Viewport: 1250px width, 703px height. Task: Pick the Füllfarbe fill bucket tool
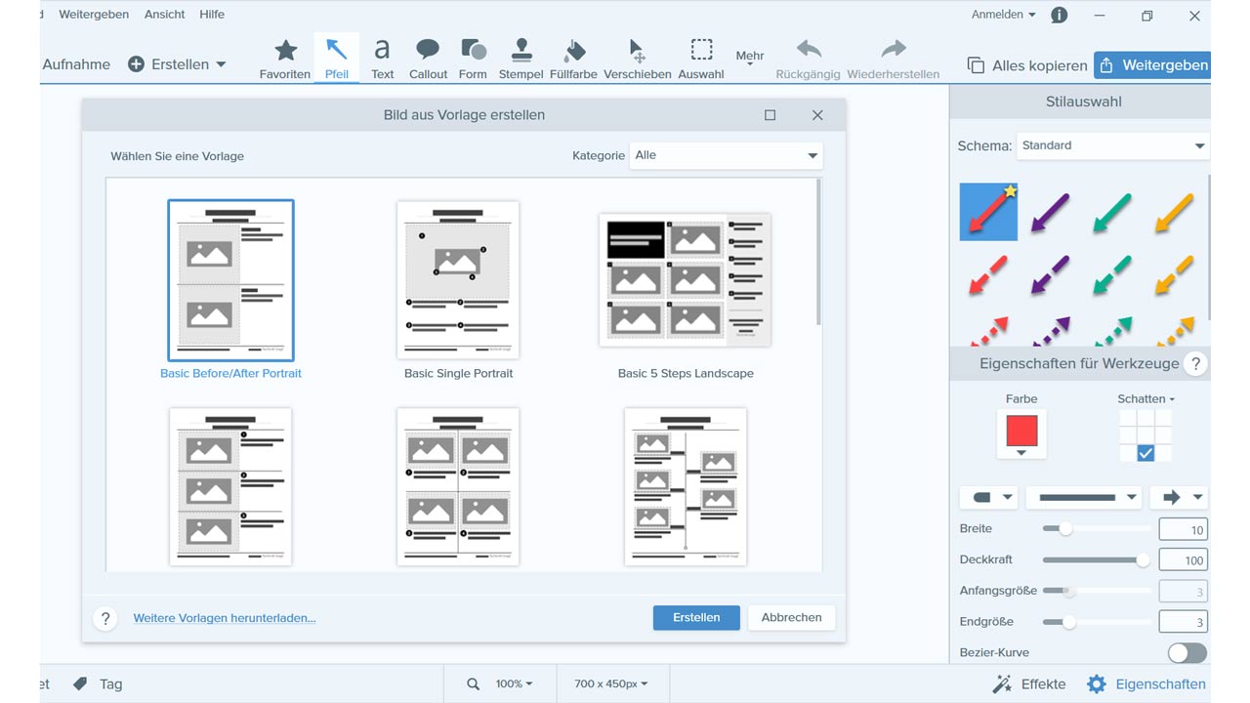pyautogui.click(x=573, y=59)
